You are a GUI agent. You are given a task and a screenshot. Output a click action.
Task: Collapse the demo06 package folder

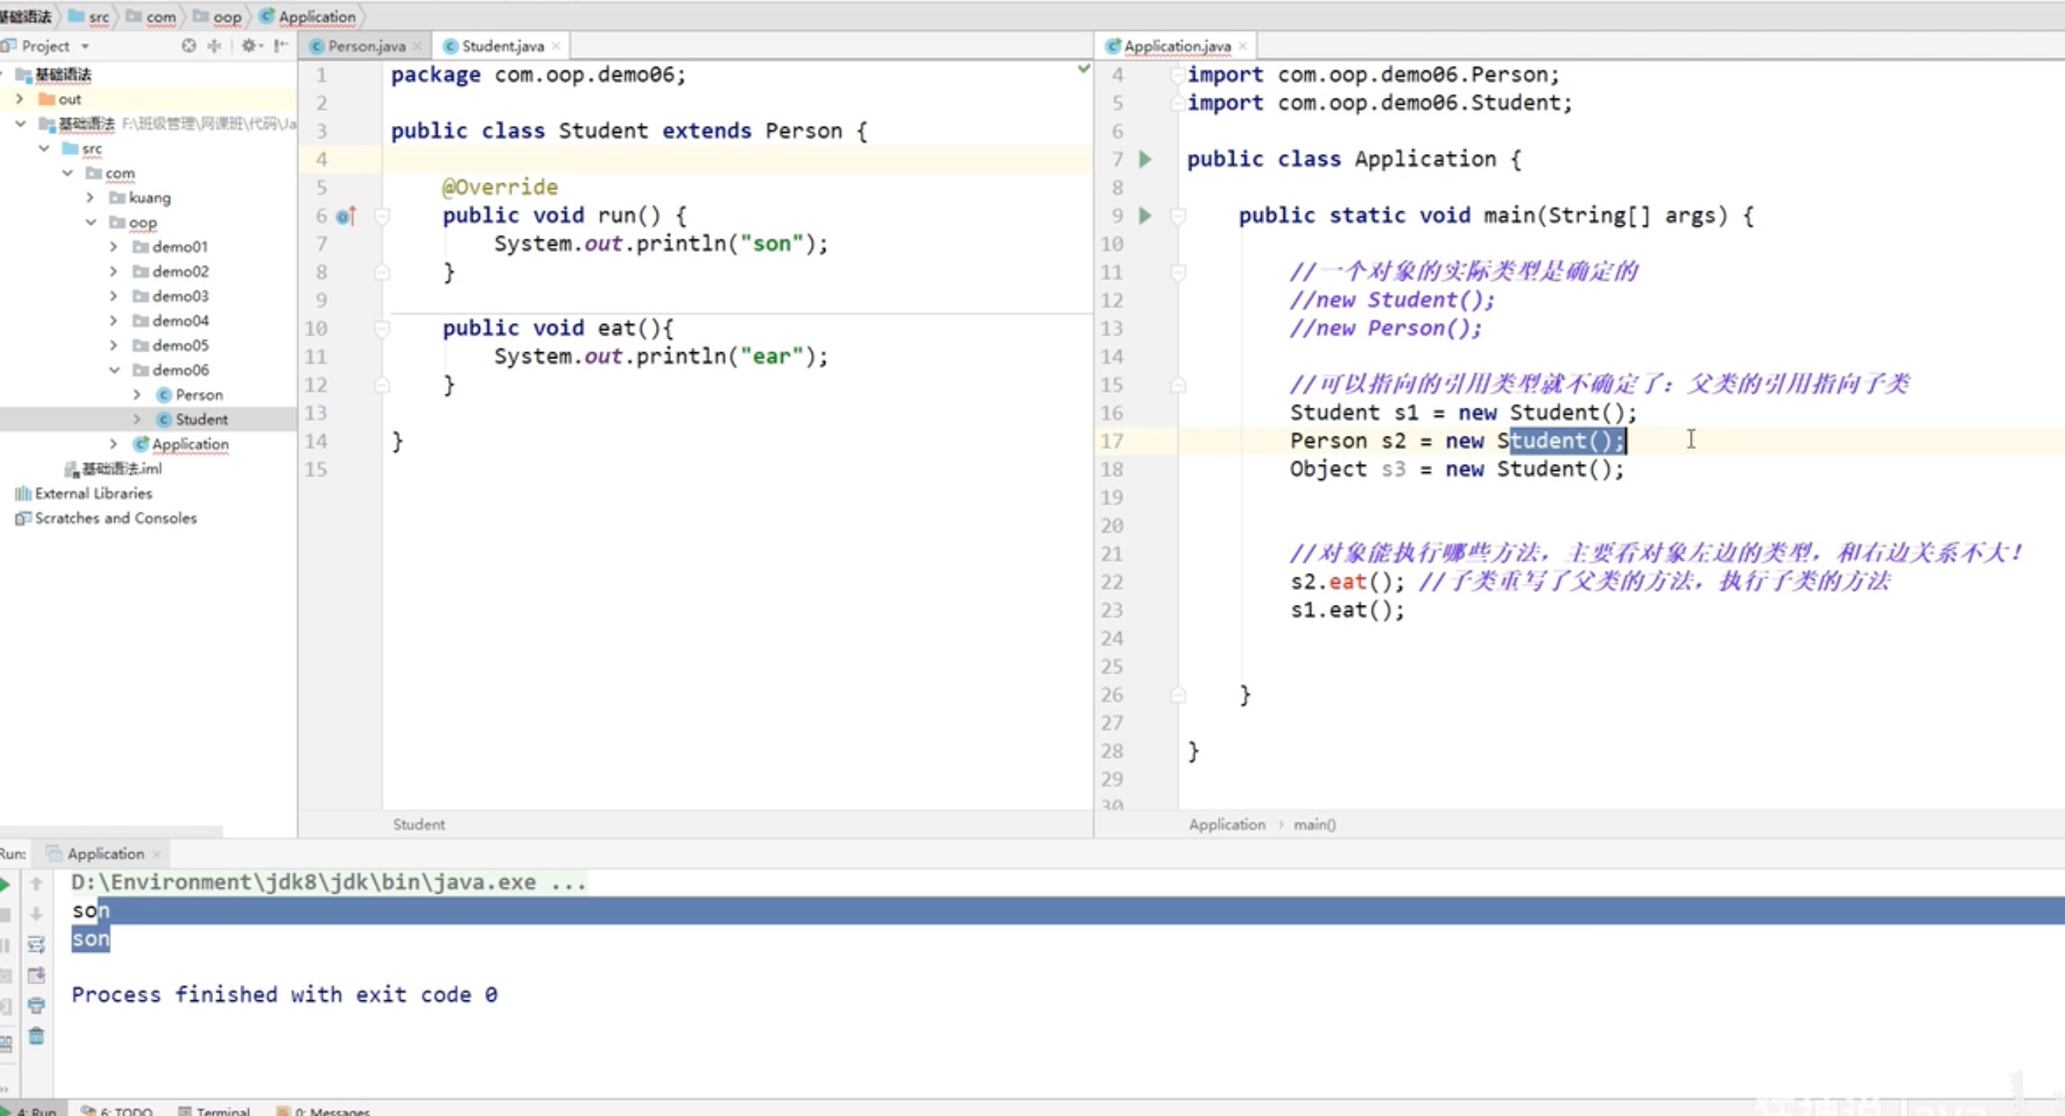(114, 369)
